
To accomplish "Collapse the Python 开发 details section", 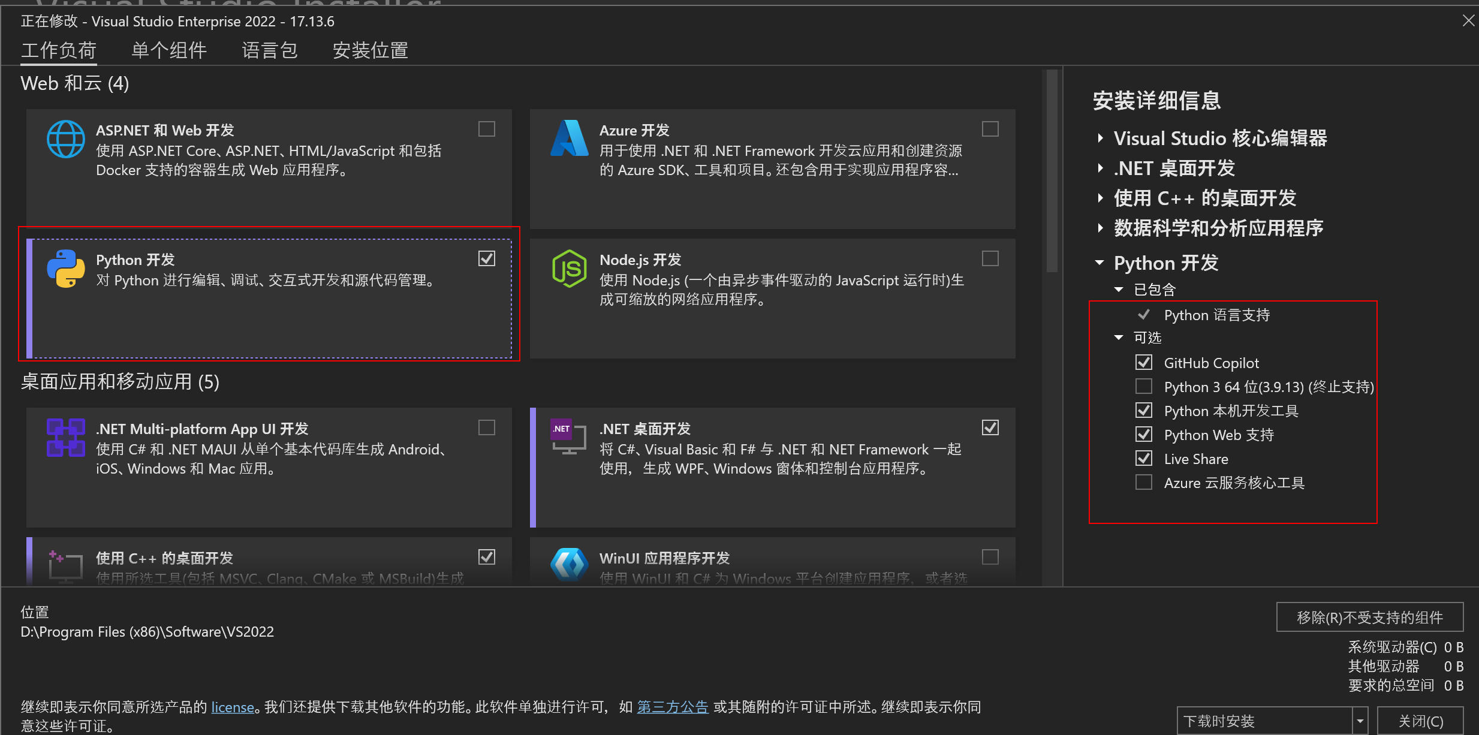I will click(x=1100, y=263).
